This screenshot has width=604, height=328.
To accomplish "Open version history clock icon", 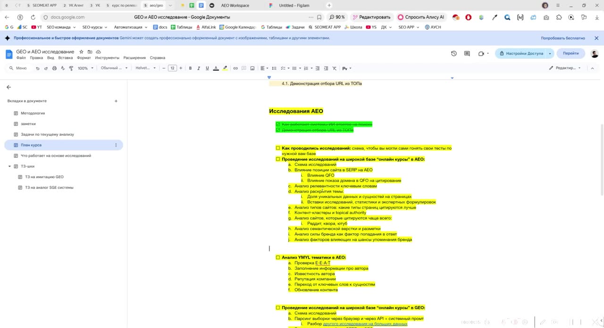I will tap(454, 53).
